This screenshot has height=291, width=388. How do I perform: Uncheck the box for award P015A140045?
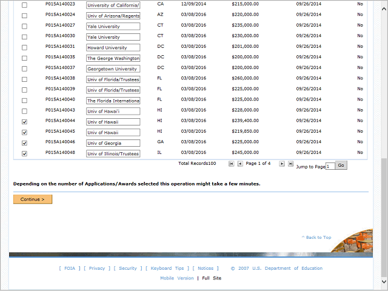pyautogui.click(x=24, y=132)
